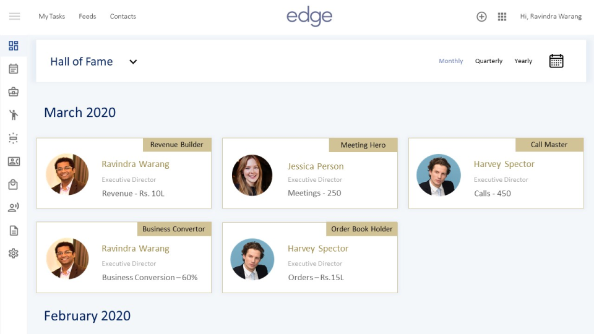Image resolution: width=594 pixels, height=334 pixels.
Task: Expand the Hall of Fame dropdown chevron
Action: pos(133,62)
